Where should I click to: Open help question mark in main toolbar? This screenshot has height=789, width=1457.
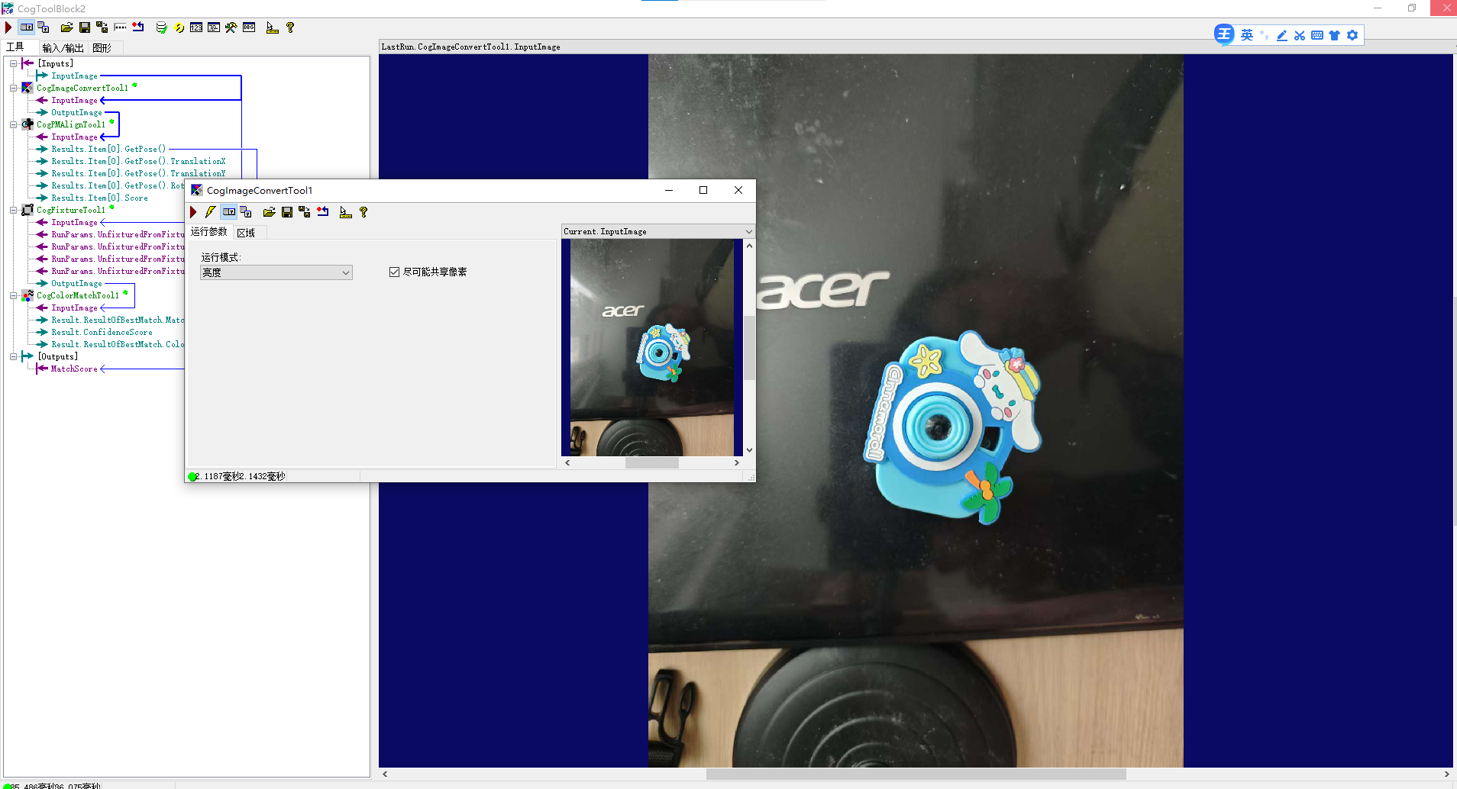[x=290, y=27]
